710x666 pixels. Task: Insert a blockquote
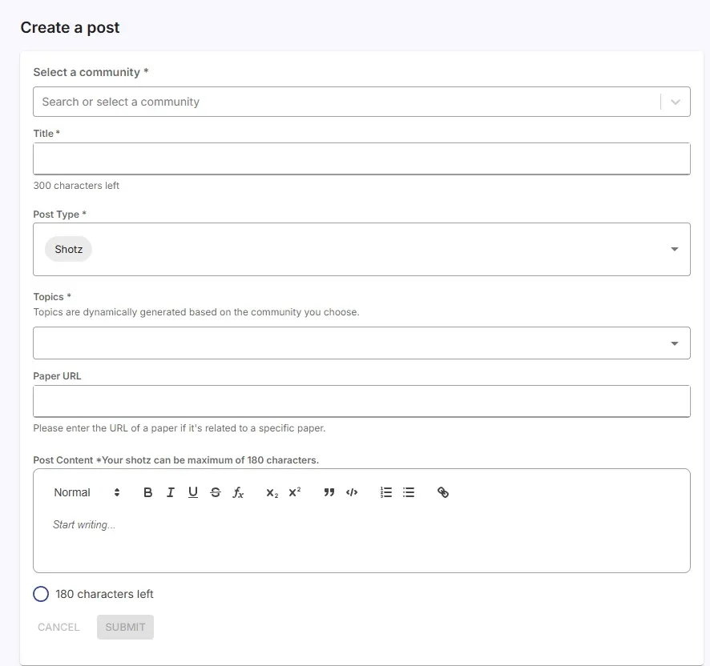329,491
